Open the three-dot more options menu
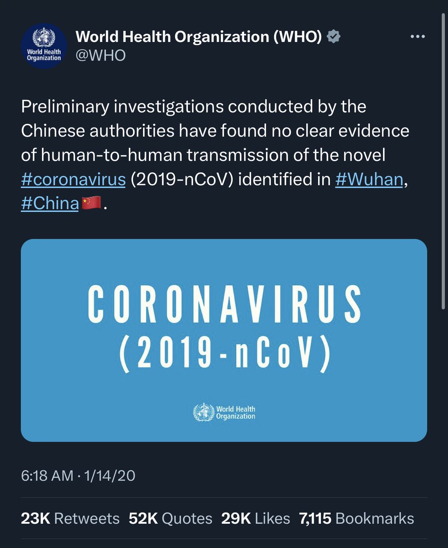The width and height of the screenshot is (448, 548). [x=417, y=37]
